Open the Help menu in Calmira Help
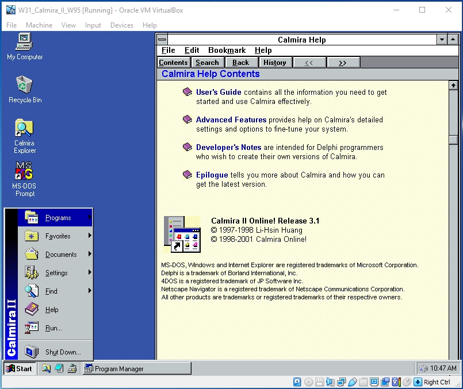The height and width of the screenshot is (389, 463). click(263, 50)
